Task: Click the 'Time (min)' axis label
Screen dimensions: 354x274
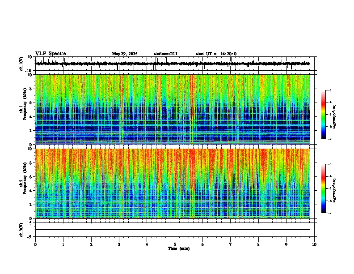Action: (179, 248)
